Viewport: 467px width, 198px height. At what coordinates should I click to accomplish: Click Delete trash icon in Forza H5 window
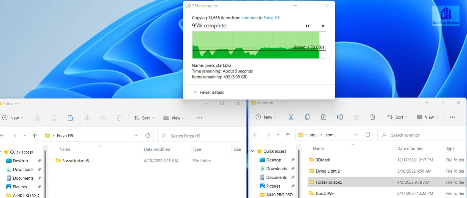[x=119, y=118]
